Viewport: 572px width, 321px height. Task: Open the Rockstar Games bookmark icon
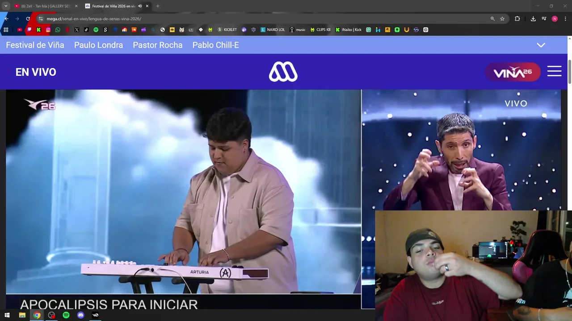click(387, 30)
